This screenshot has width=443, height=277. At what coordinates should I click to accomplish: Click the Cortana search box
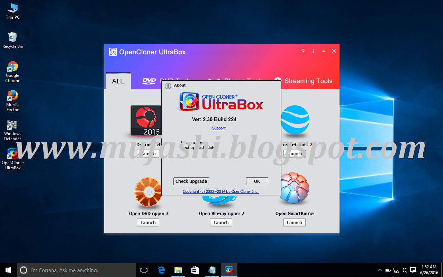[x=76, y=270]
